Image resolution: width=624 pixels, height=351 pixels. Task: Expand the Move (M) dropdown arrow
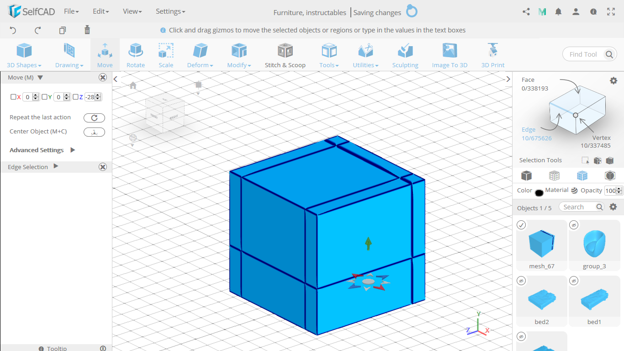40,78
